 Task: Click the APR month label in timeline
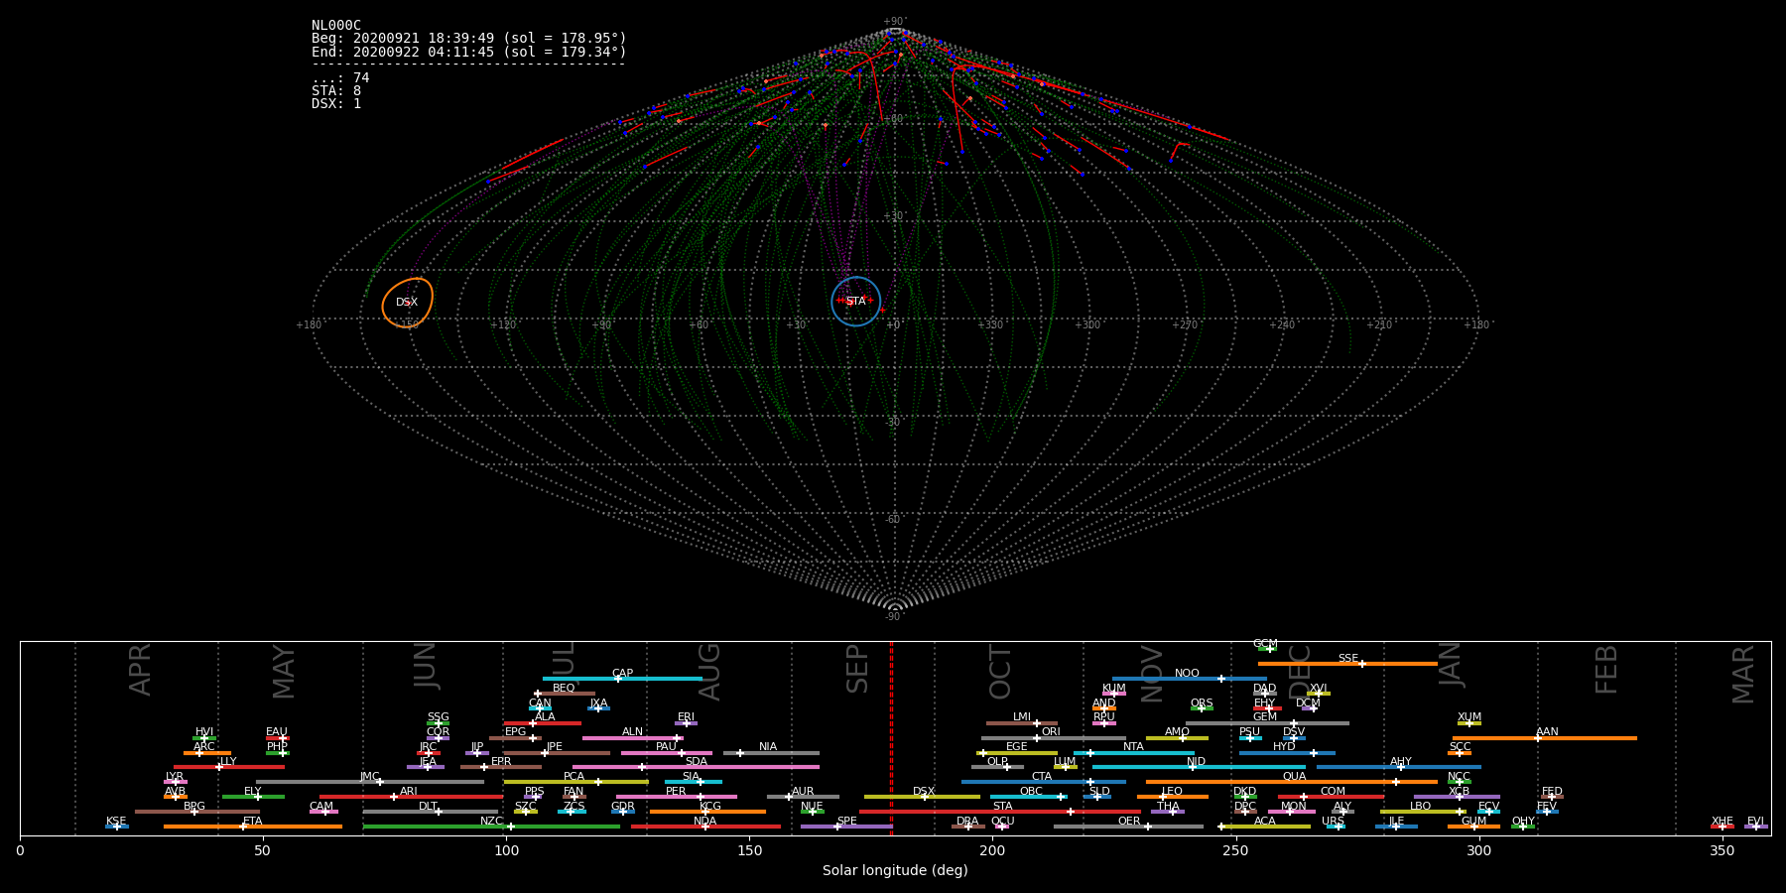pos(141,670)
